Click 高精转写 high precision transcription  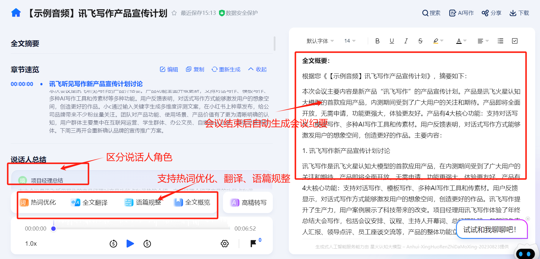point(248,202)
